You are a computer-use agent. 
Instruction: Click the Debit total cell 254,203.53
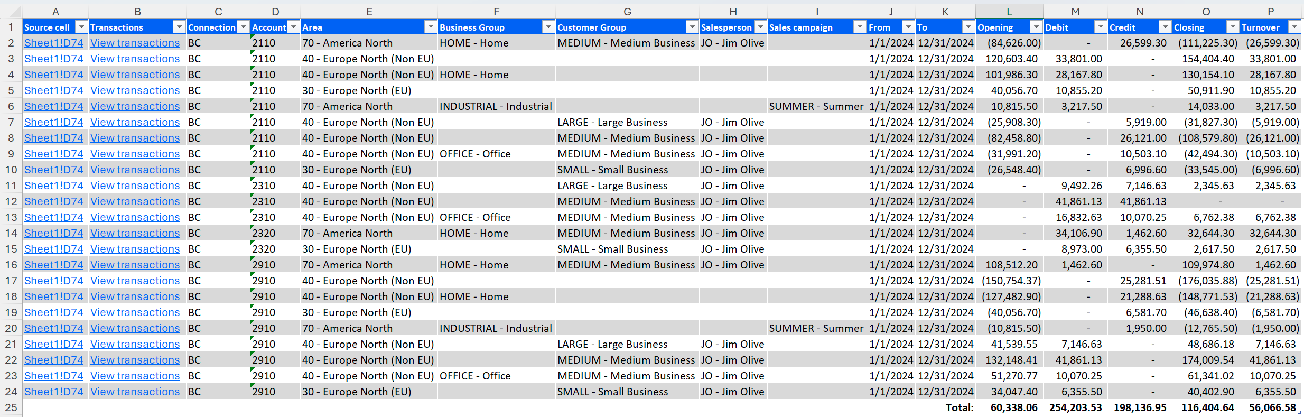[1075, 407]
